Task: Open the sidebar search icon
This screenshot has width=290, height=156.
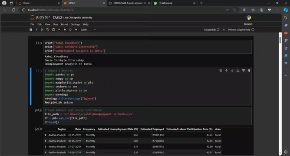Action: (286, 17)
